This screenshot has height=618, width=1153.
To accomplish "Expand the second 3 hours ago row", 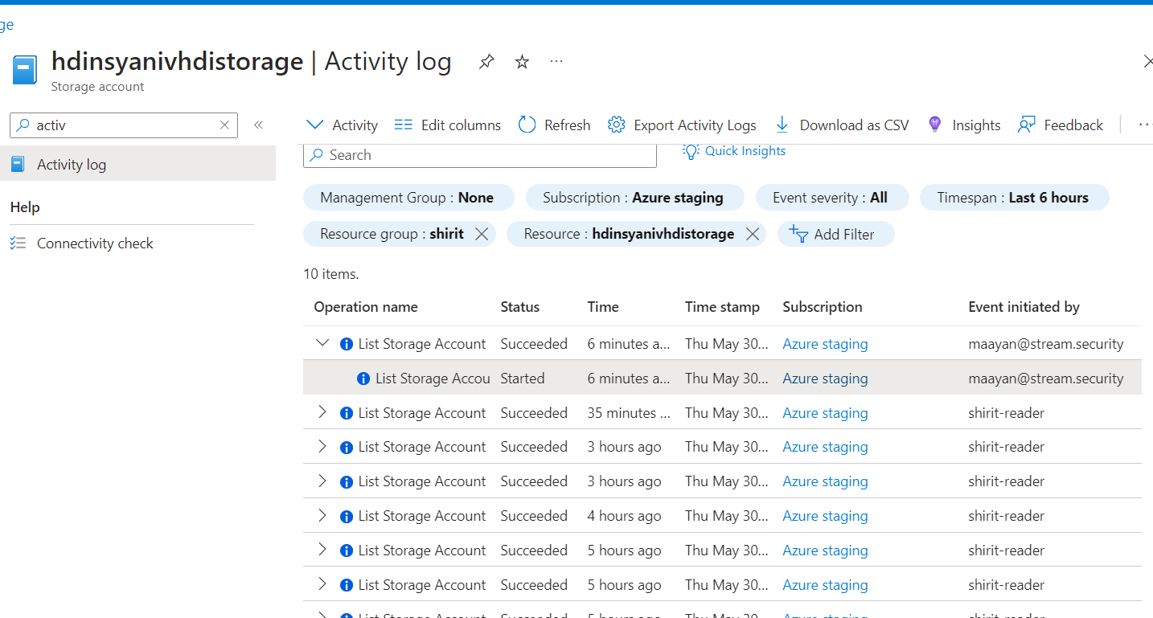I will 322,481.
